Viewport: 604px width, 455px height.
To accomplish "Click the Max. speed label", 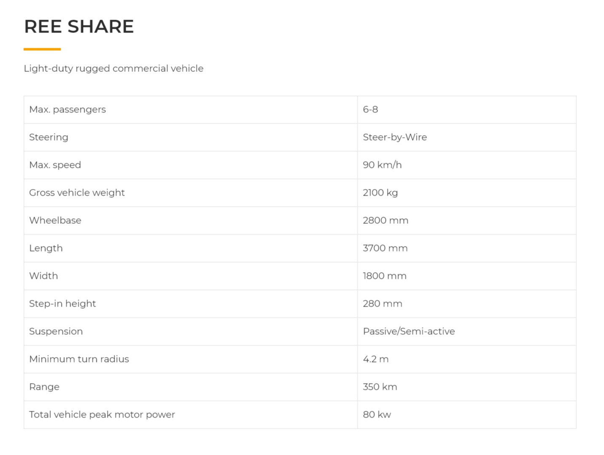I will 55,165.
